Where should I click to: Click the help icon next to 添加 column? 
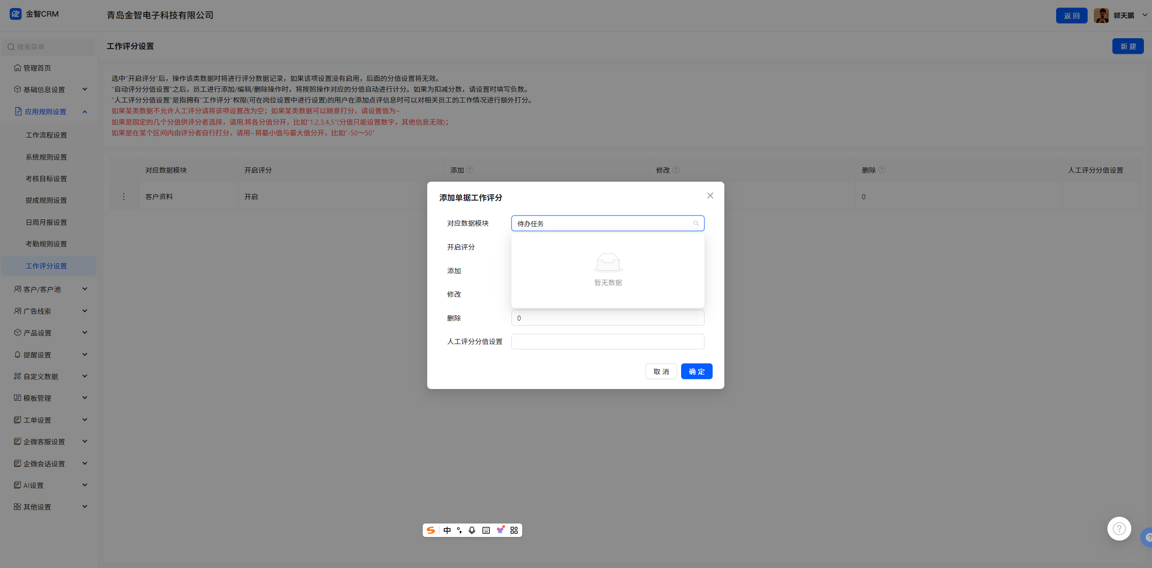[x=470, y=170]
